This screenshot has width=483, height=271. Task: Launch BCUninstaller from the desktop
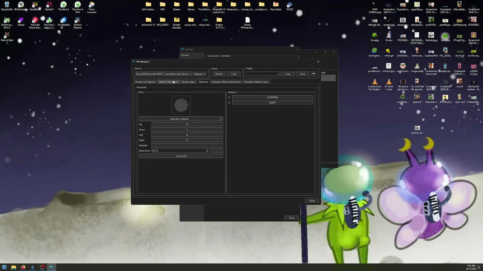pyautogui.click(x=21, y=6)
